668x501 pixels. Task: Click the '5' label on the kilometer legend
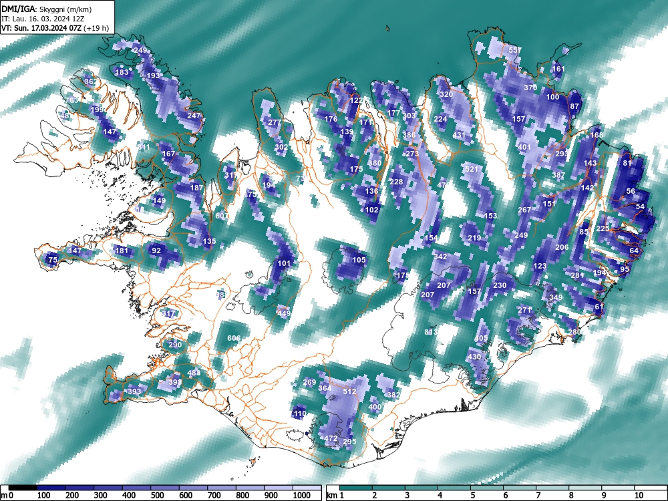coord(473,496)
